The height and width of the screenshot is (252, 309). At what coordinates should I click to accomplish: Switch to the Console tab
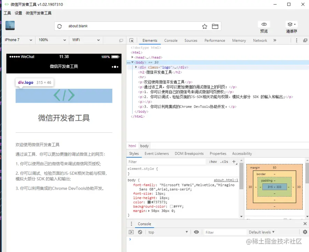171,40
